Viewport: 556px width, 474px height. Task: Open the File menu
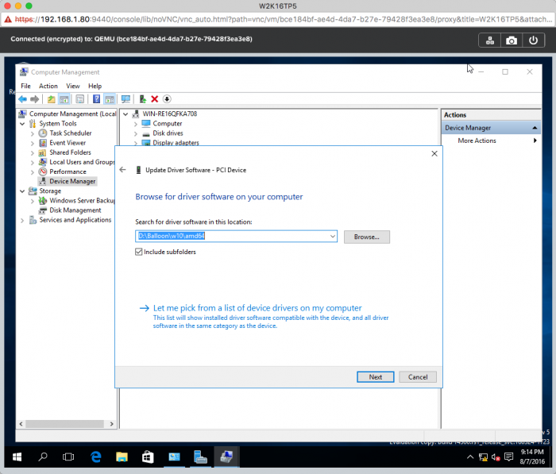point(25,86)
